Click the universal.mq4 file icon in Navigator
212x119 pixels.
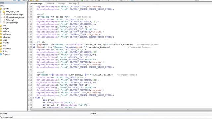pyautogui.click(x=4, y=23)
